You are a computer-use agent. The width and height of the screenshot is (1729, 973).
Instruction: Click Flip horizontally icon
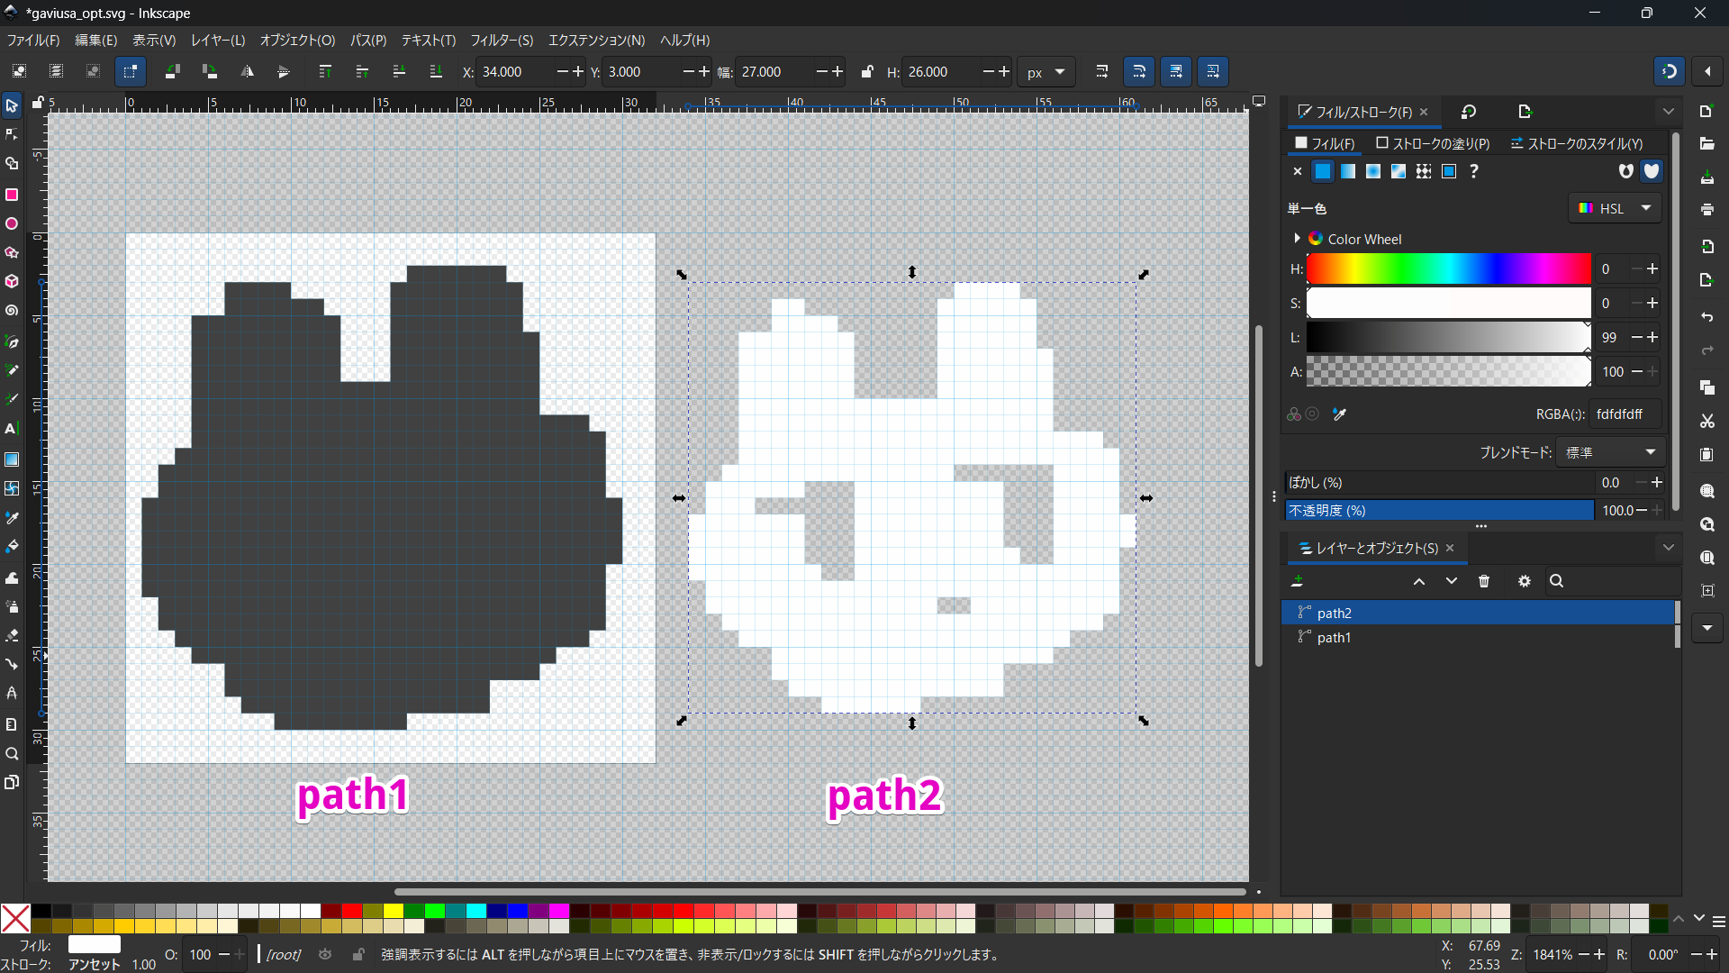(247, 71)
